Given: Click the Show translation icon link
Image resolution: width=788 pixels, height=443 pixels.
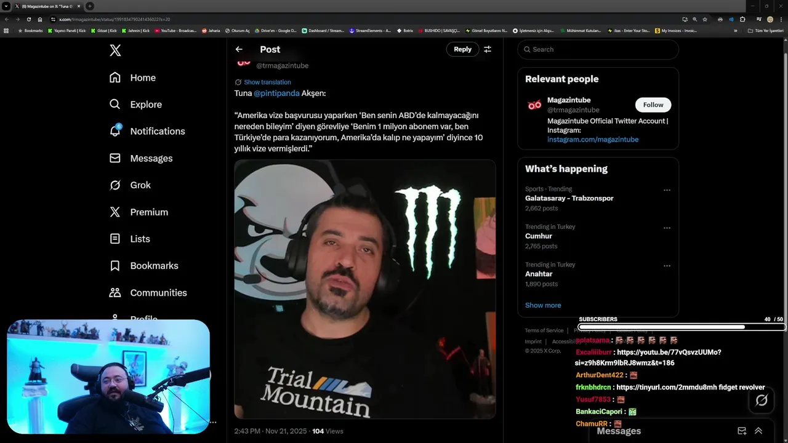Looking at the screenshot, I should point(263,82).
